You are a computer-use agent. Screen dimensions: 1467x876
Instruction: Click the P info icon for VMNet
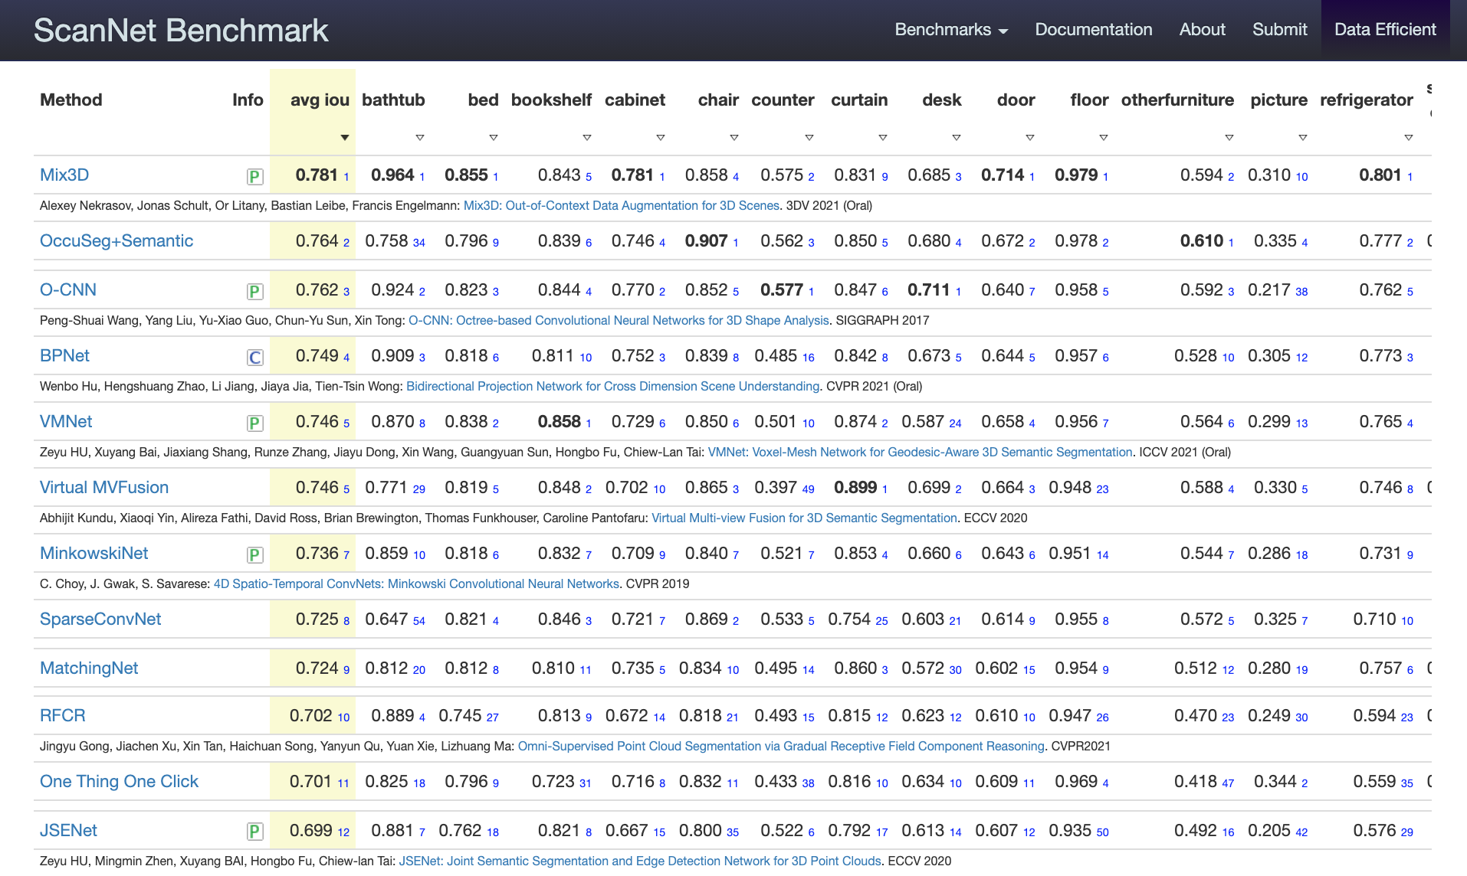point(255,423)
